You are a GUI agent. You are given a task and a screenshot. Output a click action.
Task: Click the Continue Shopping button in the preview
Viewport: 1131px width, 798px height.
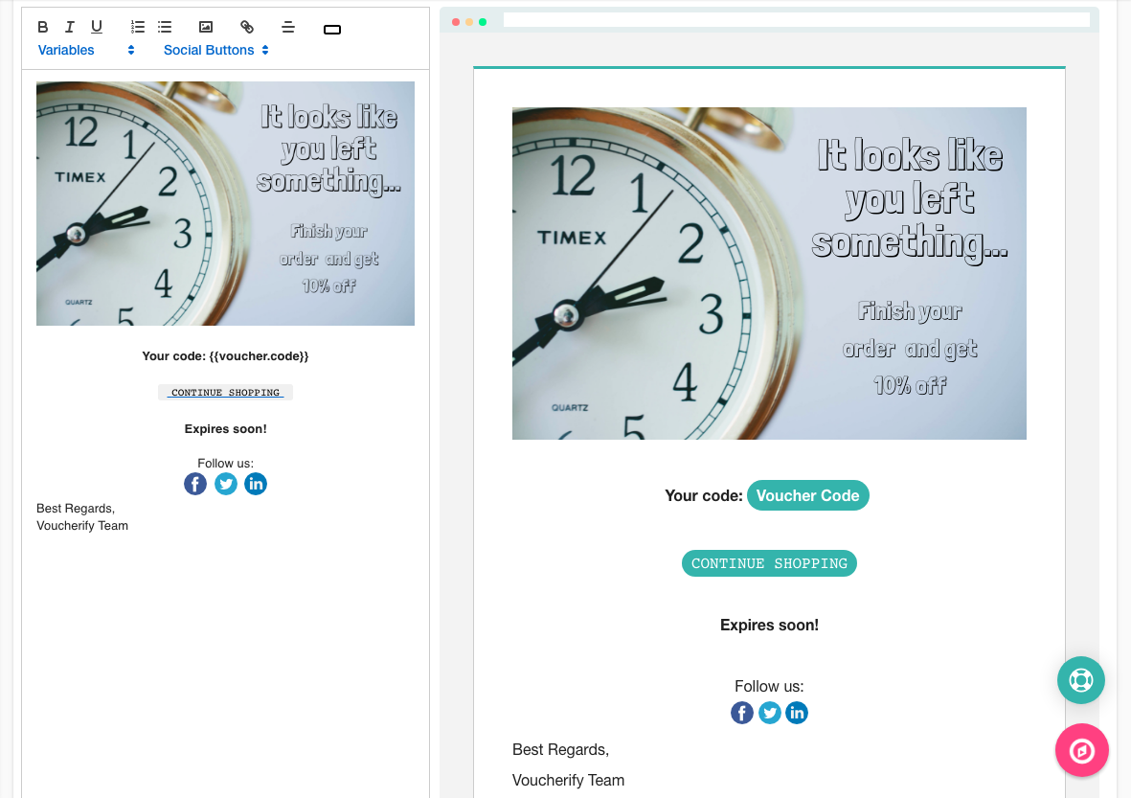coord(769,563)
